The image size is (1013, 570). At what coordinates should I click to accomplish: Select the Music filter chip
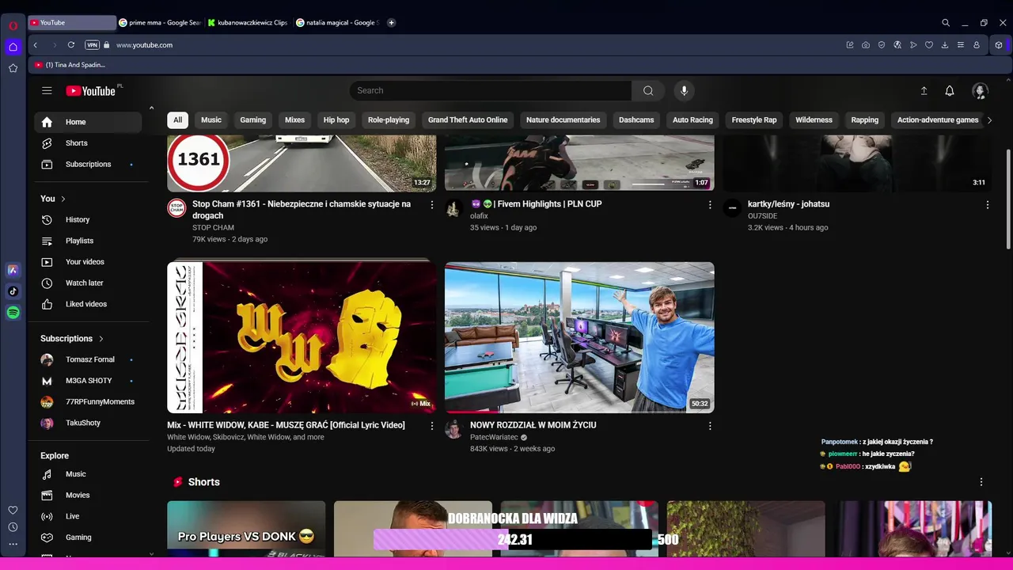coord(211,120)
